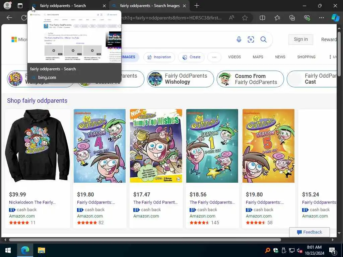The image size is (343, 257).
Task: Open the SHOPPING search tab
Action: [x=306, y=57]
